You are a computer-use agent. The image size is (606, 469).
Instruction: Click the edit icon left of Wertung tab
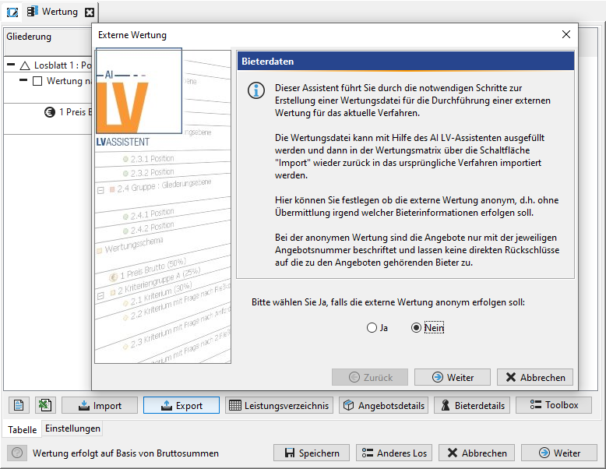[x=12, y=12]
